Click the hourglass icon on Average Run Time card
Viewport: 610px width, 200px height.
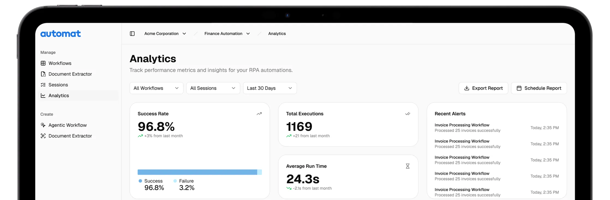pos(408,166)
